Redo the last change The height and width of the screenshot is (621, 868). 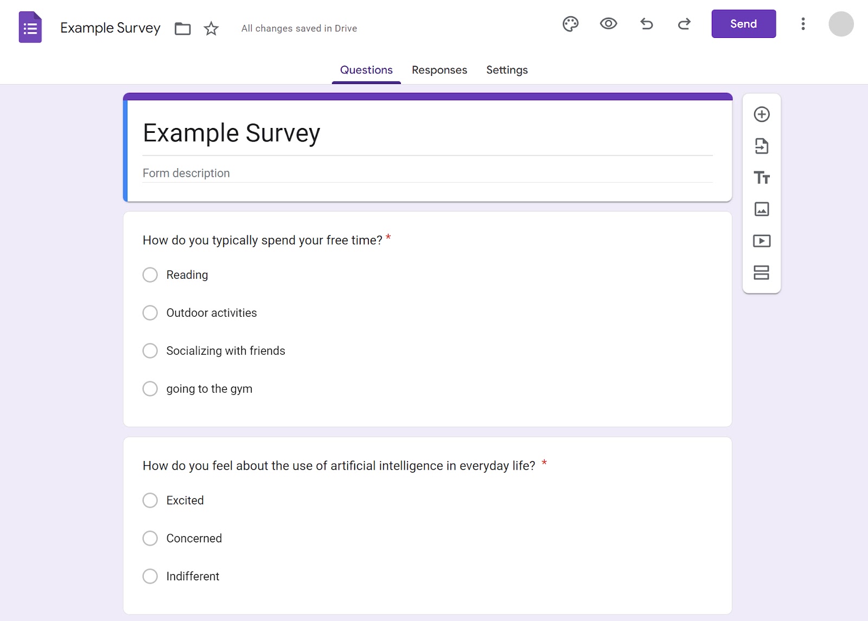point(684,24)
